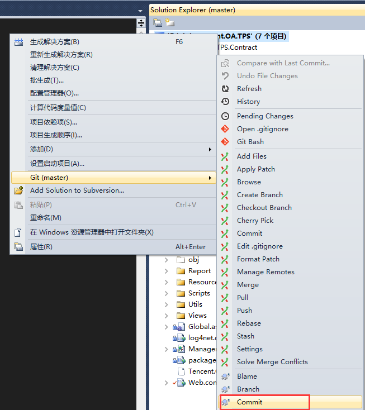Click the Refresh icon in Git submenu

point(225,89)
